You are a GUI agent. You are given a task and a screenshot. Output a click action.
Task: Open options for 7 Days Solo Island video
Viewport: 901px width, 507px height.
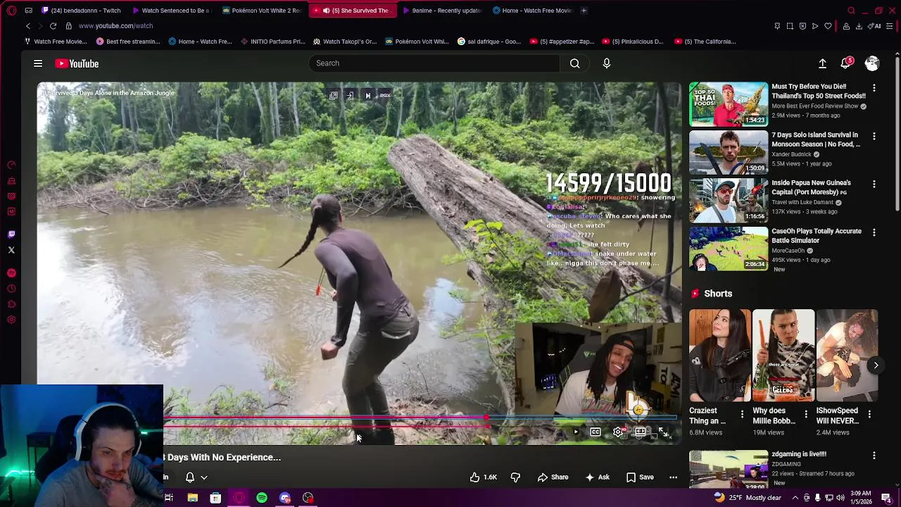pyautogui.click(x=874, y=136)
